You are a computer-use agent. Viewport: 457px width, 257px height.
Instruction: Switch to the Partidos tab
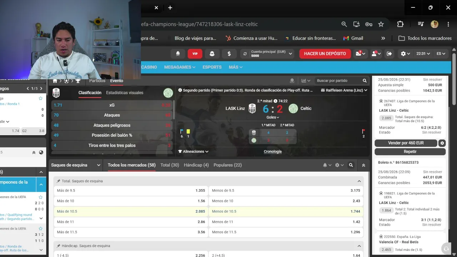pos(97,81)
